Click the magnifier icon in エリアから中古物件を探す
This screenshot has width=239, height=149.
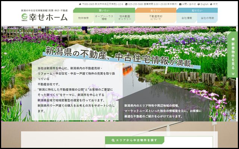[113, 140]
